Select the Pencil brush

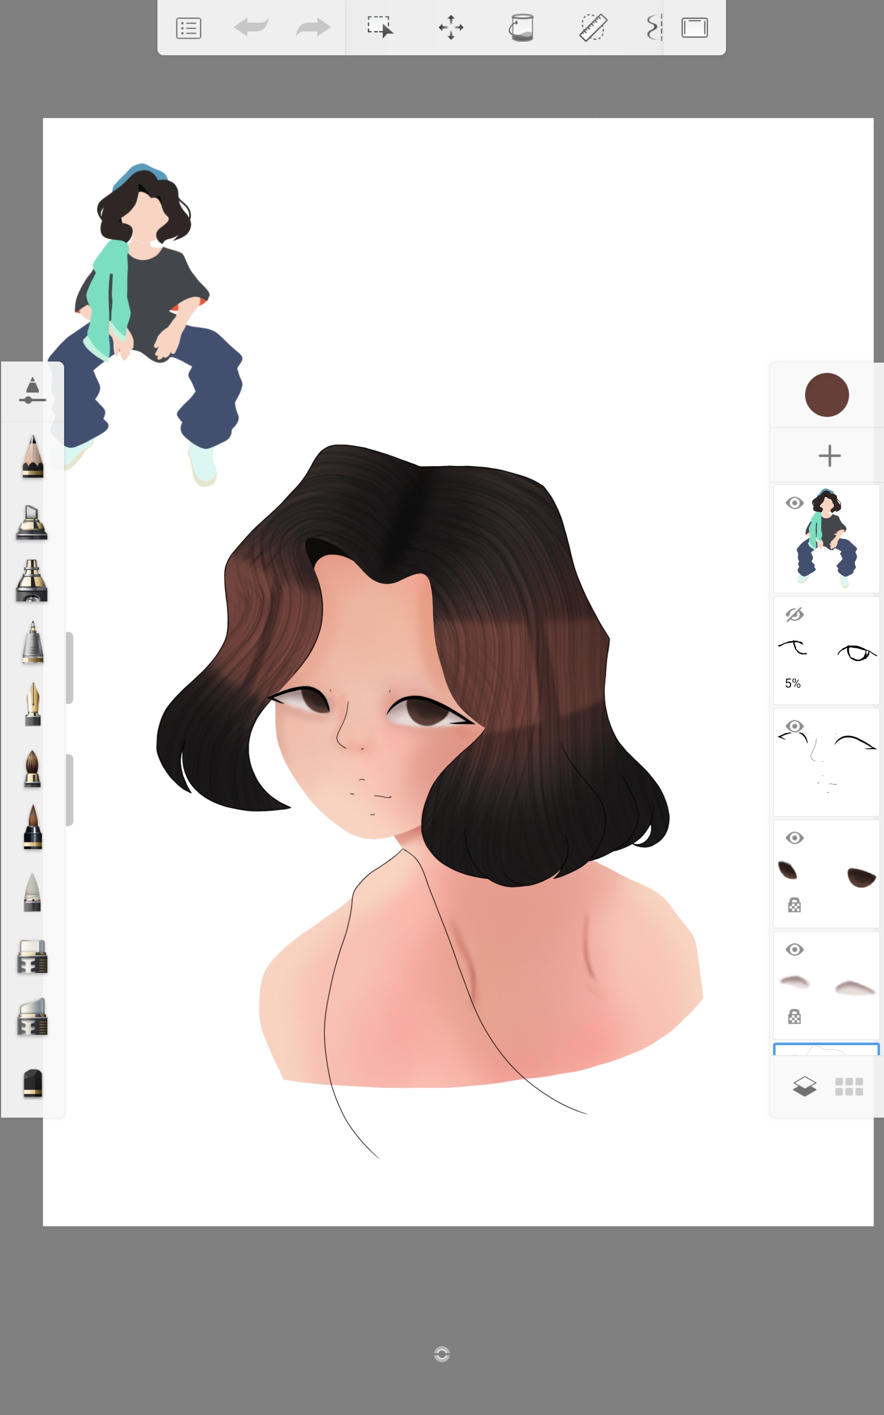(33, 457)
